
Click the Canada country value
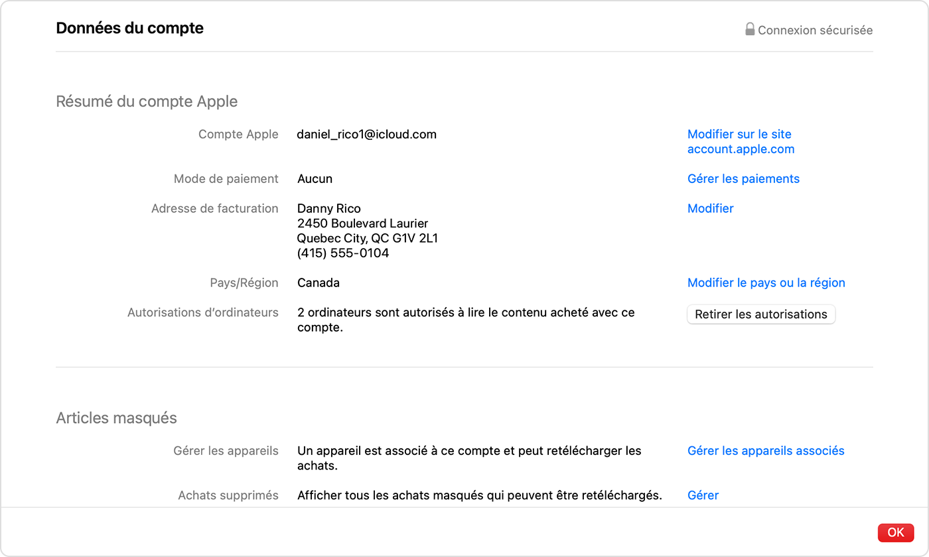tap(319, 282)
